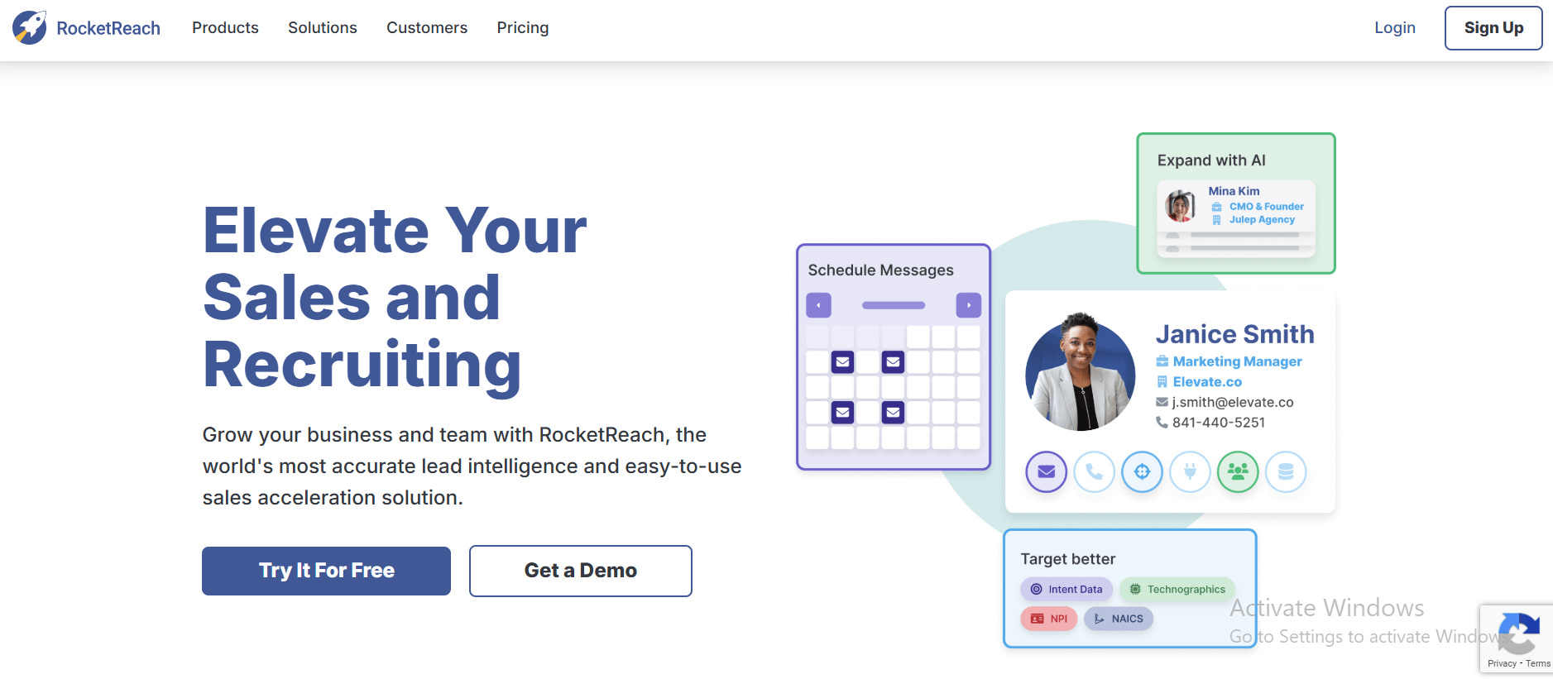Image resolution: width=1553 pixels, height=679 pixels.
Task: Click 'Julep Agency' company text
Action: pyautogui.click(x=1262, y=220)
